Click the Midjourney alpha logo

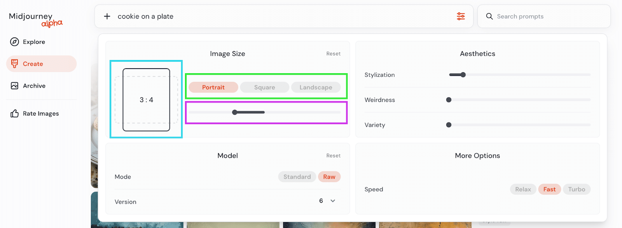click(x=35, y=19)
